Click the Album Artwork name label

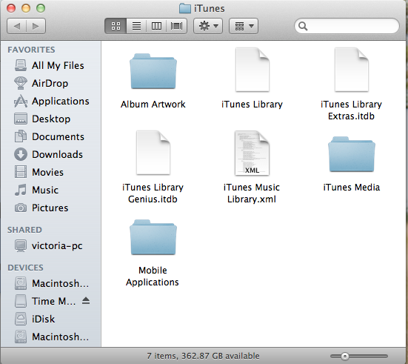click(153, 105)
